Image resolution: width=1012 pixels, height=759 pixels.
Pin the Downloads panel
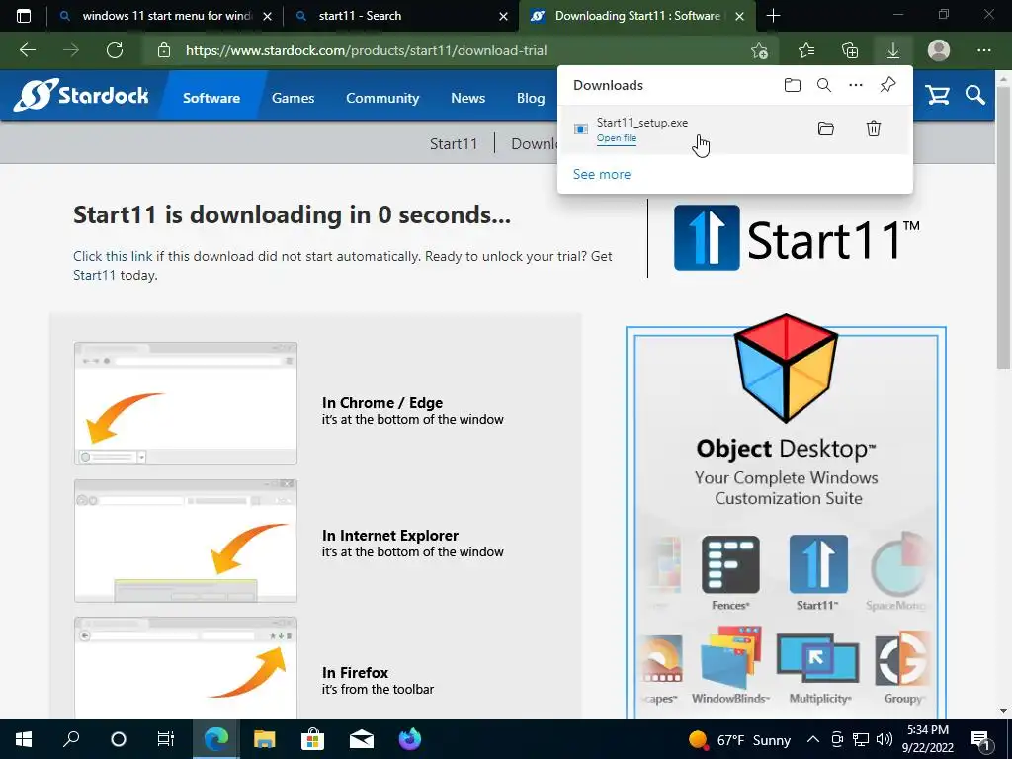pyautogui.click(x=887, y=85)
